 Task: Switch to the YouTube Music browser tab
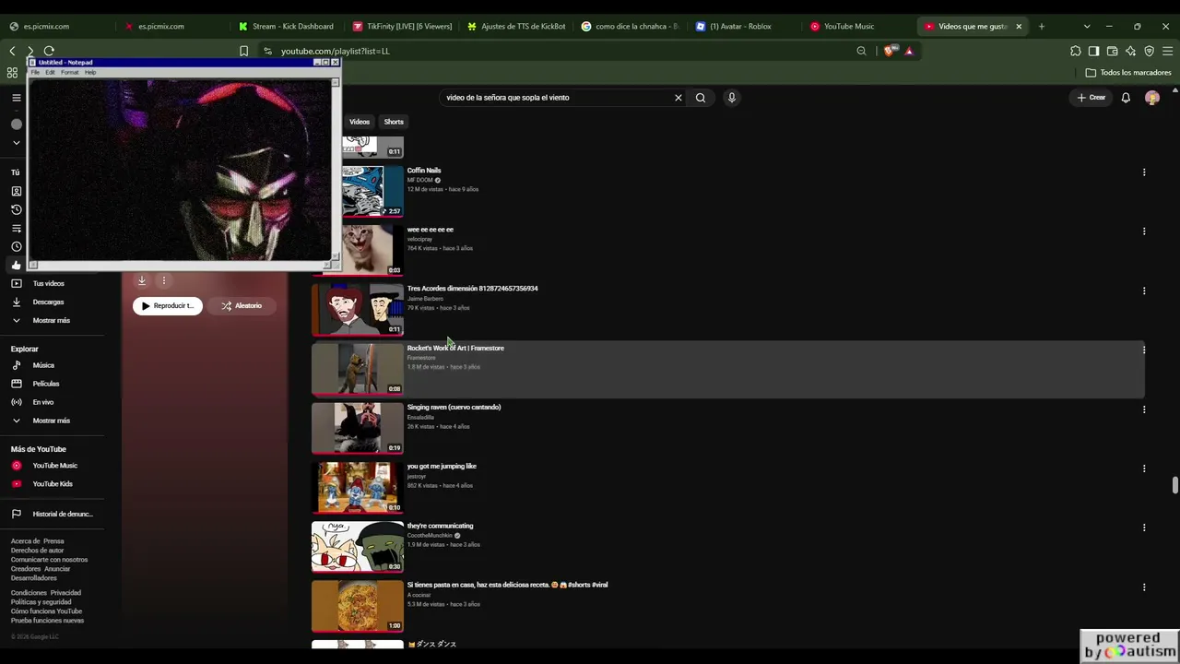click(859, 26)
